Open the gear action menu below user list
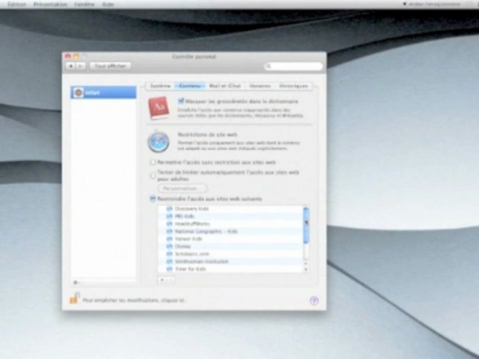Screen dimensions: 479x359 coord(76,282)
